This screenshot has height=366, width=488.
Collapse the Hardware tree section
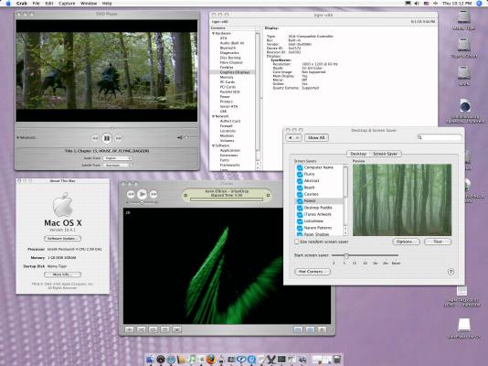point(214,33)
